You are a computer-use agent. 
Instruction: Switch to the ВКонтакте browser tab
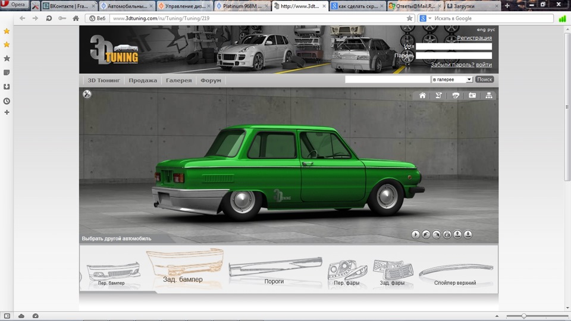(67, 6)
